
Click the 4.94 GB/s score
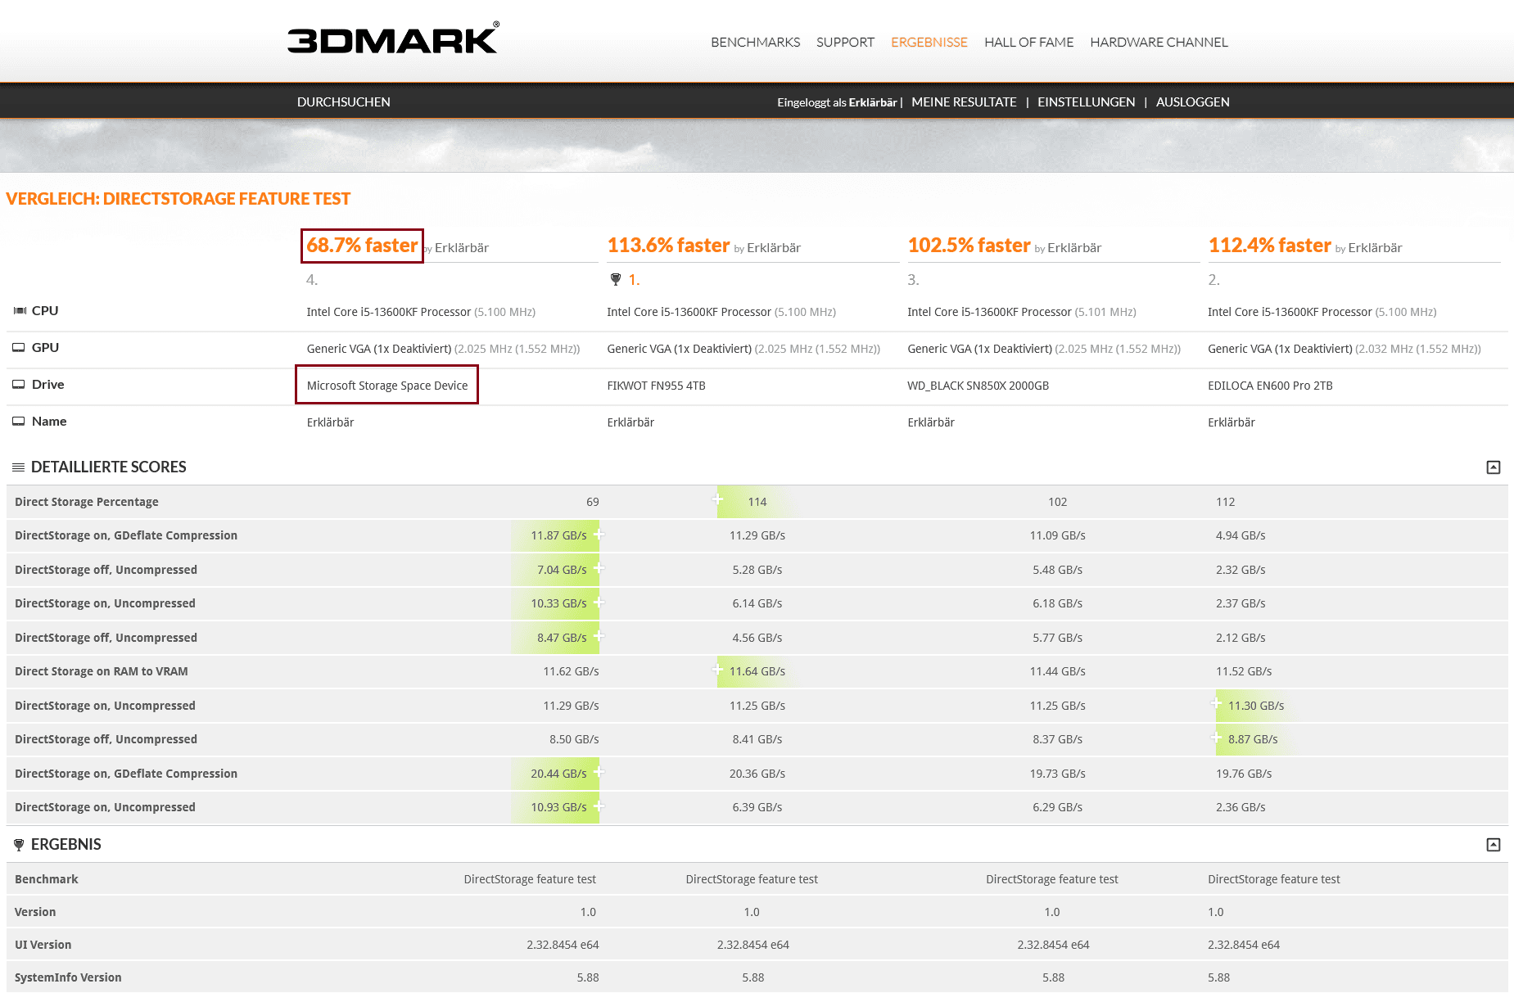point(1241,535)
